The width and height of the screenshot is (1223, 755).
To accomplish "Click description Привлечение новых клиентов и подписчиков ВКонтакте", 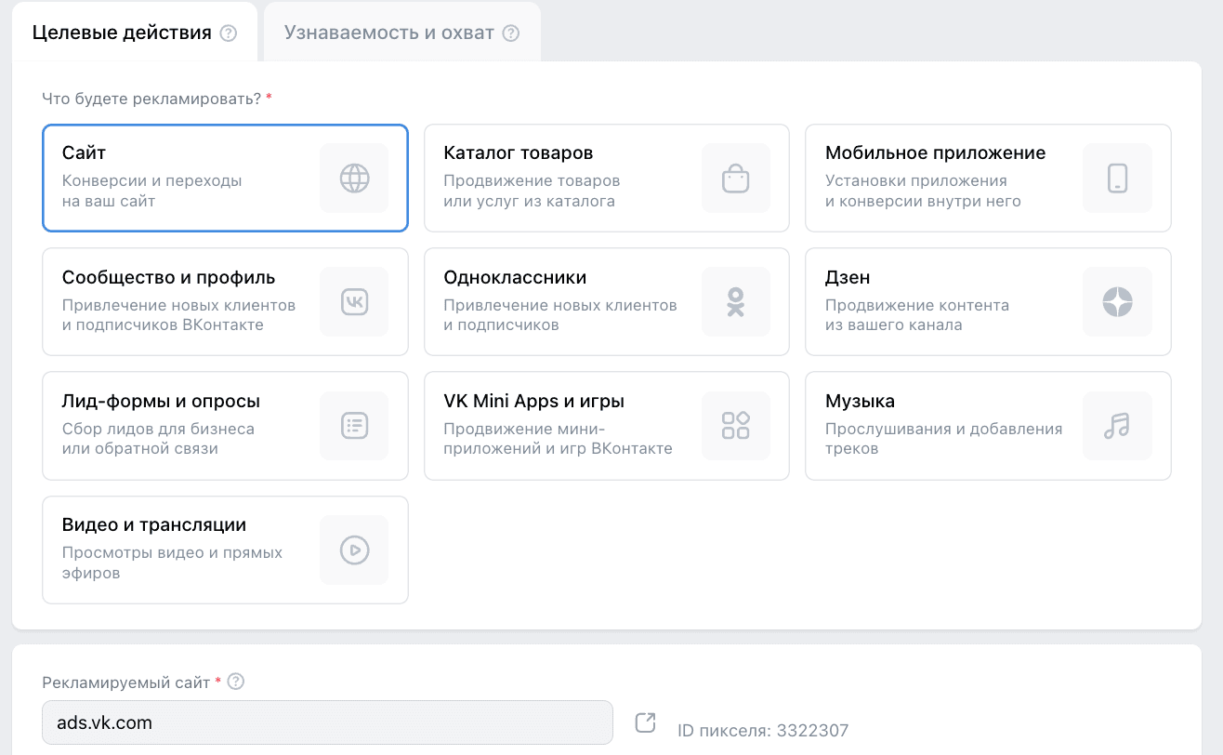I will coord(178,315).
